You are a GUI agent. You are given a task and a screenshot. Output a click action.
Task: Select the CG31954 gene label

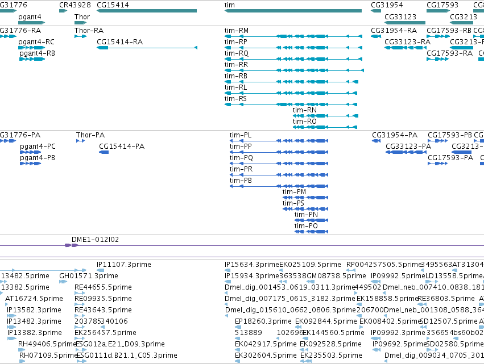(x=387, y=5)
